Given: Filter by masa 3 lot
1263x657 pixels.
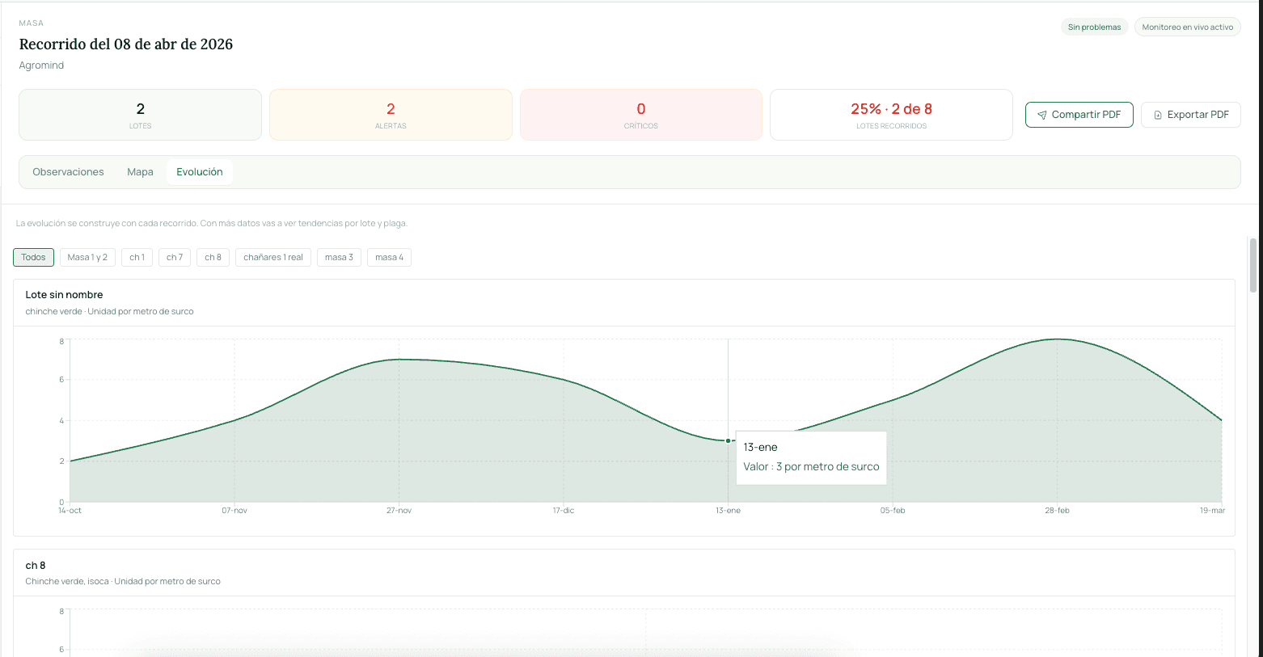Looking at the screenshot, I should coord(339,257).
